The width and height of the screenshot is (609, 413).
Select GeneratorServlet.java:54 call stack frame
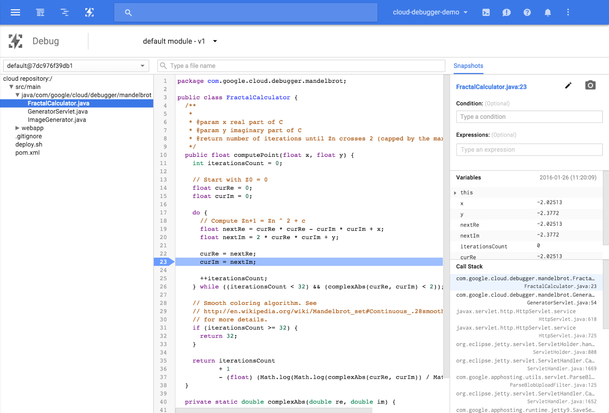pyautogui.click(x=526, y=299)
